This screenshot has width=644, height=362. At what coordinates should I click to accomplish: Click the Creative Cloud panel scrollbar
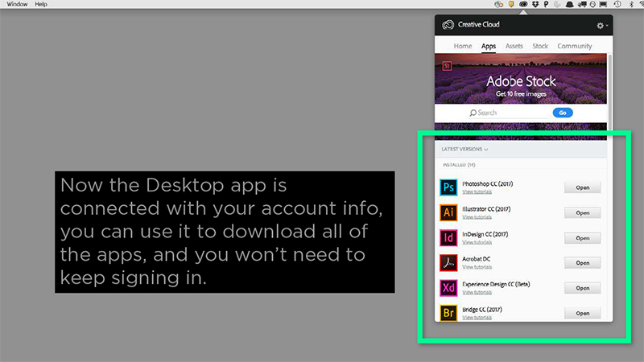point(610,92)
